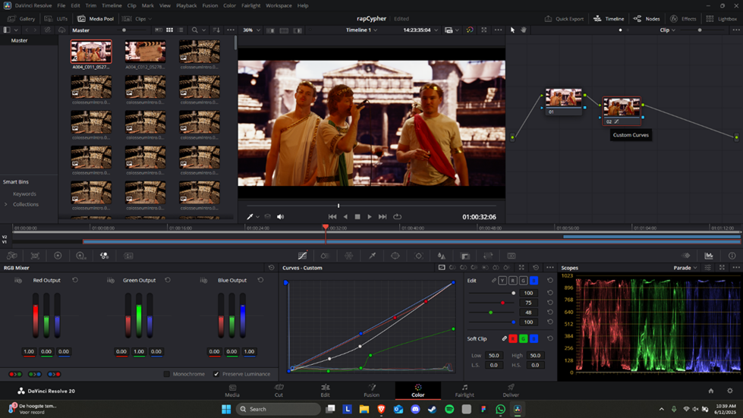Open the media pool search dropdown arrow
Image resolution: width=743 pixels, height=418 pixels.
[203, 30]
